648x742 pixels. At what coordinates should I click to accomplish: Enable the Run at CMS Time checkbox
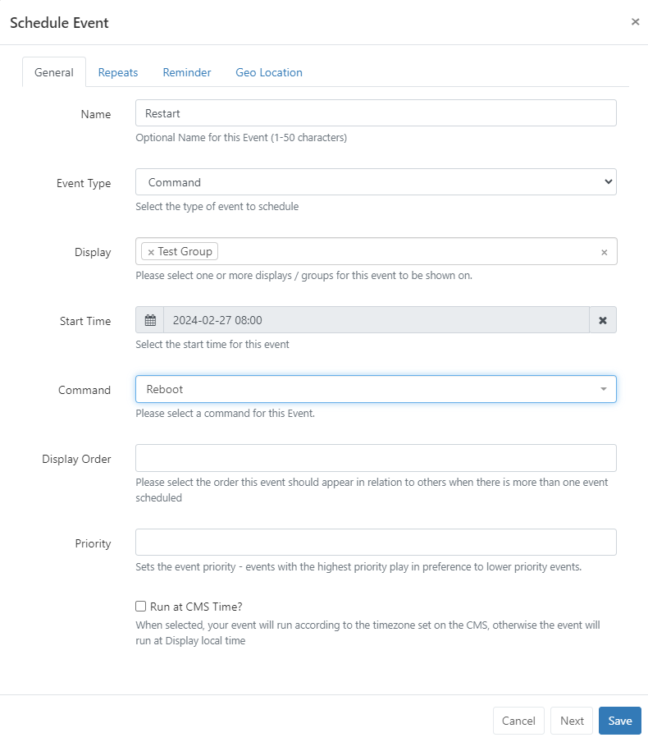pos(141,607)
